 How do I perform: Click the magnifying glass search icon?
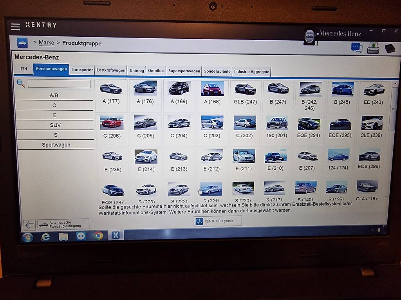pyautogui.click(x=21, y=83)
